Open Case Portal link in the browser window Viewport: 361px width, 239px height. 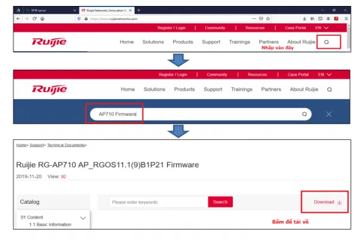[295, 28]
